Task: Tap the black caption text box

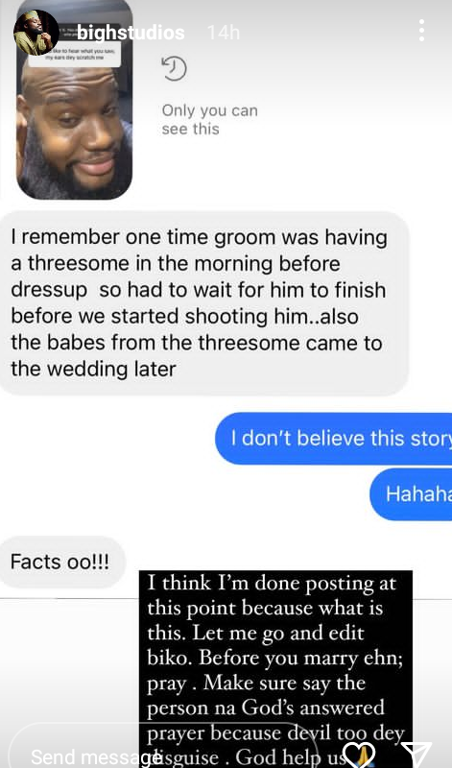Action: pos(275,669)
